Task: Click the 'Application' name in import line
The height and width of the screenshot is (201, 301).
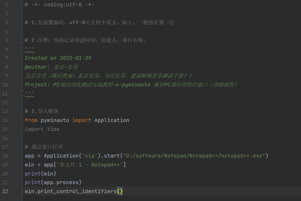Action: (x=112, y=120)
